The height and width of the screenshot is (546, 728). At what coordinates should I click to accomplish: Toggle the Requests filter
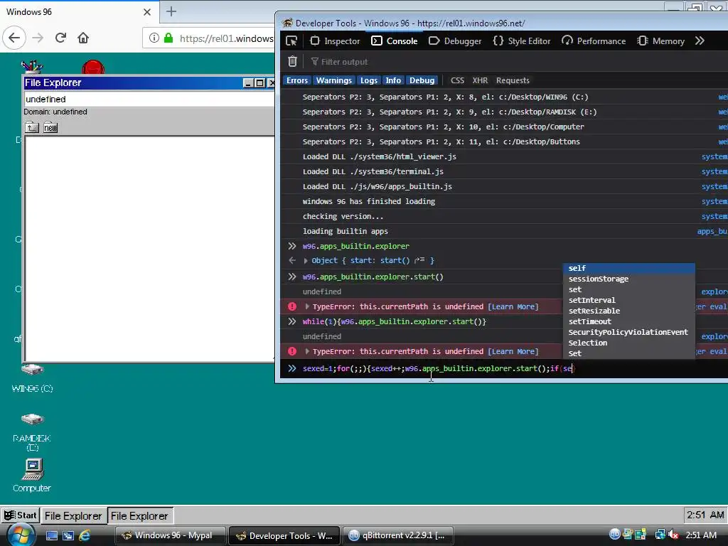tap(513, 80)
